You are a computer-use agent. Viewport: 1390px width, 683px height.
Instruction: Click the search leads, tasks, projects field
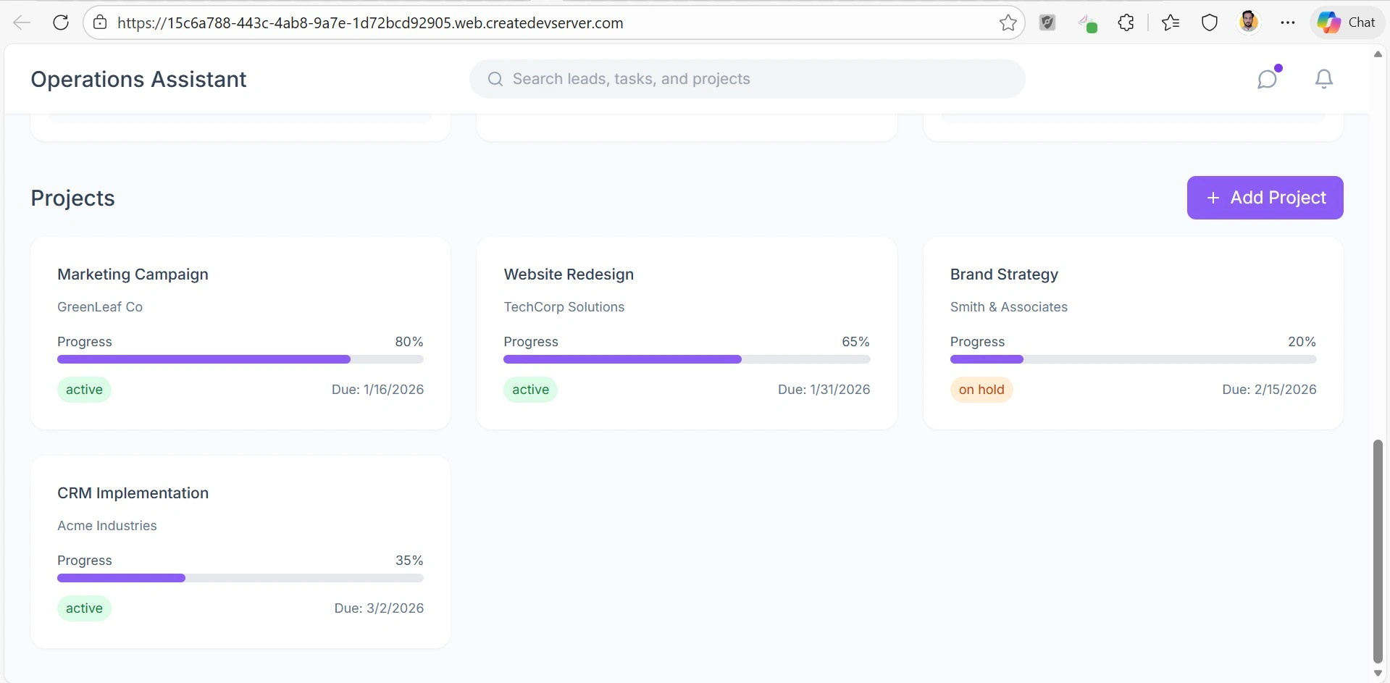746,79
